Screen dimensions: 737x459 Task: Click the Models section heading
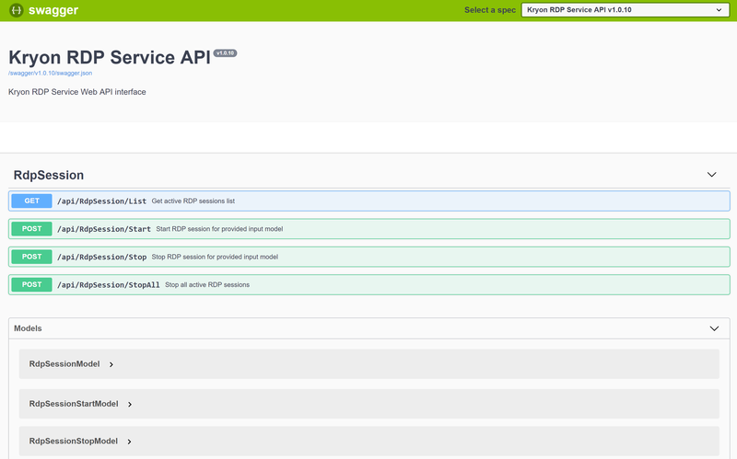[x=28, y=328]
